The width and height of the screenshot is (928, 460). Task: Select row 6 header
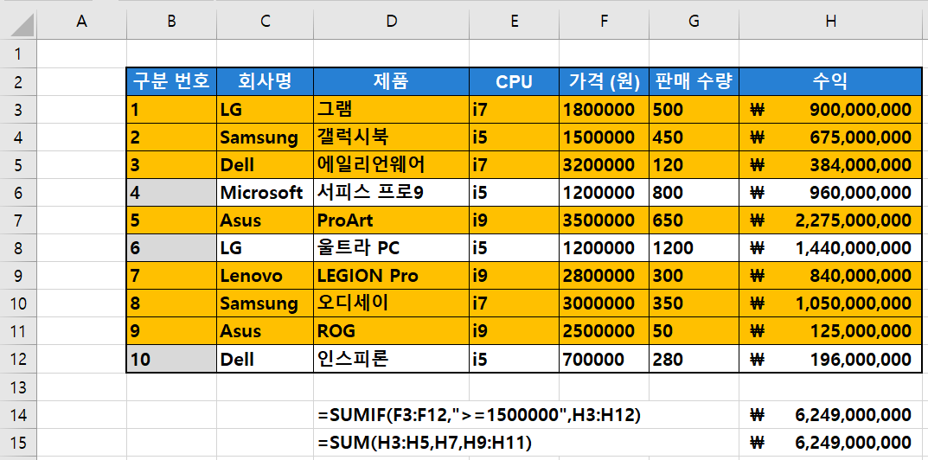[18, 193]
